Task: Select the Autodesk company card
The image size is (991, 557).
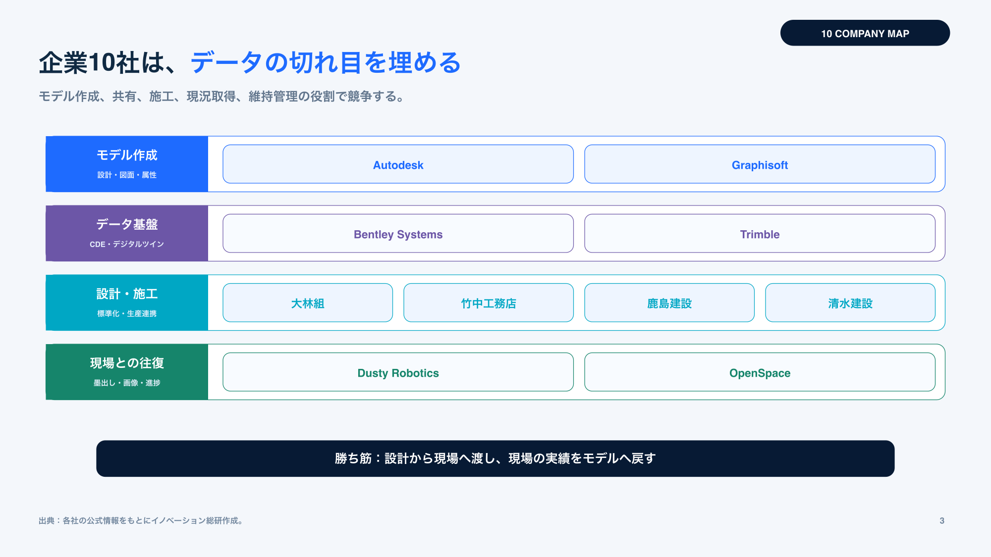Action: (398, 164)
